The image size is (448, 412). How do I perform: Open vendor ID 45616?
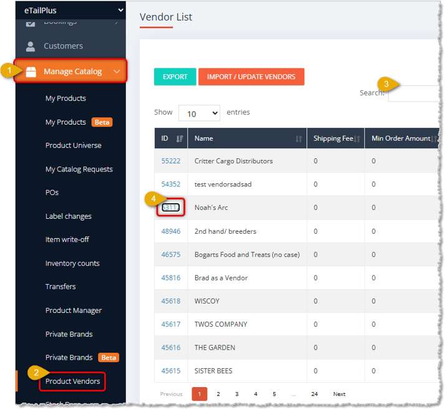171,348
